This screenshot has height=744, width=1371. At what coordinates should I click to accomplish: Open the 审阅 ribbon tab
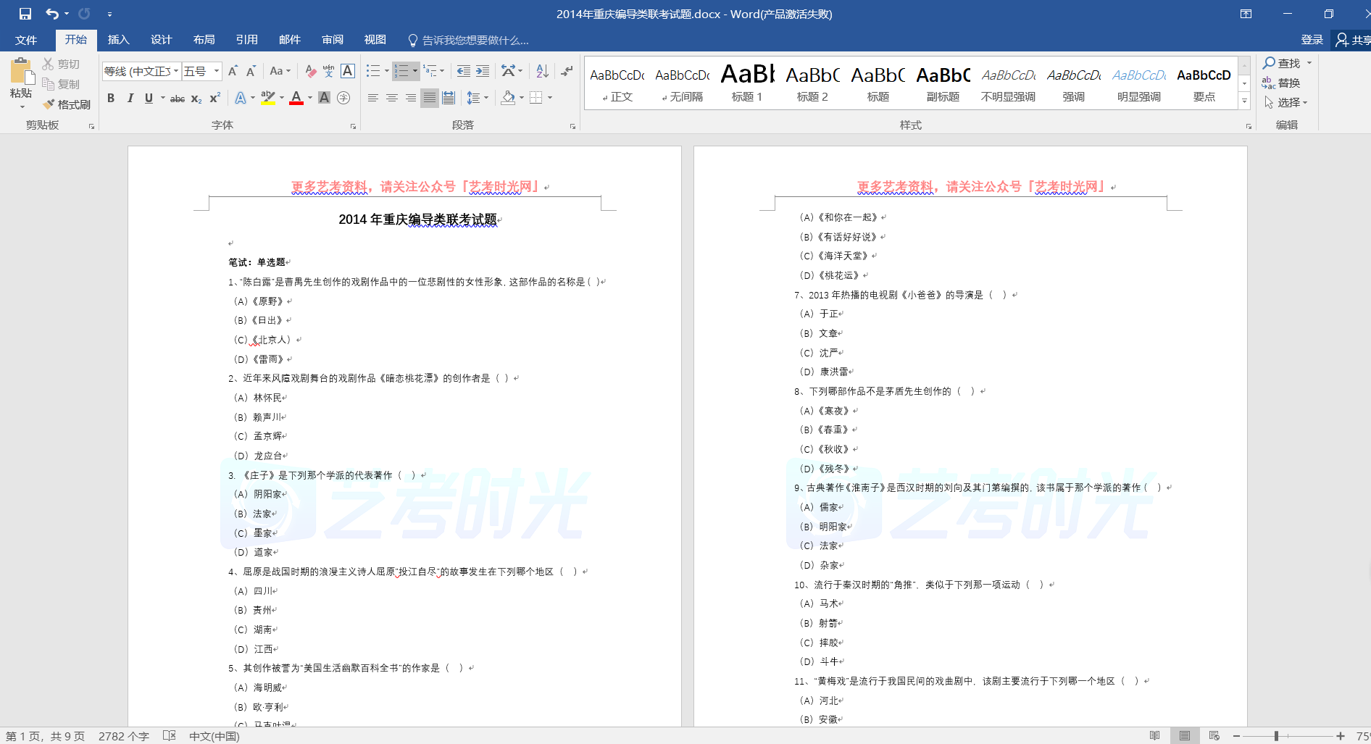[333, 40]
